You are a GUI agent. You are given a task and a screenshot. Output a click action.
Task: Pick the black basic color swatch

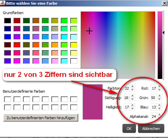click(x=8, y=20)
